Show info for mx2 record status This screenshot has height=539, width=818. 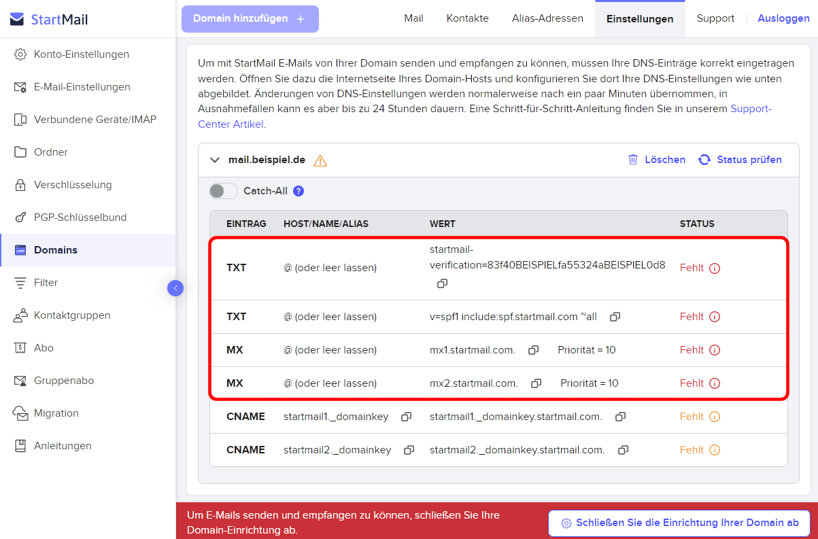715,383
